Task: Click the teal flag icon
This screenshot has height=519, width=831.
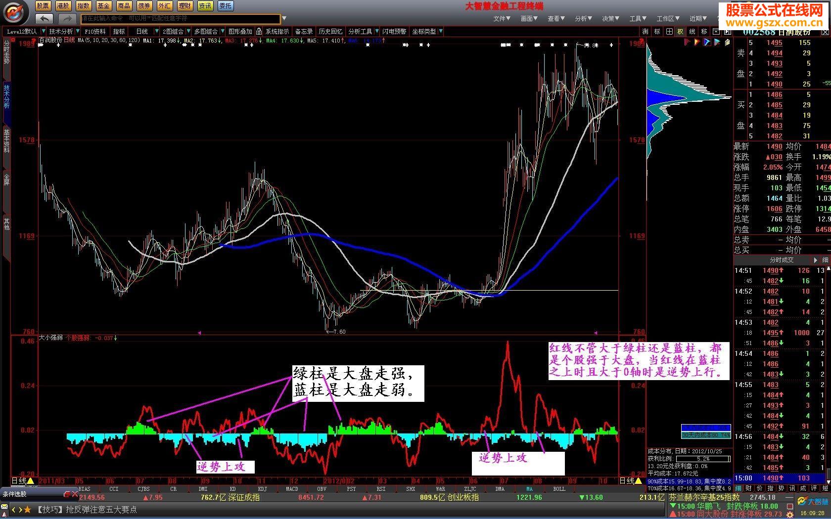Action: pos(717,43)
